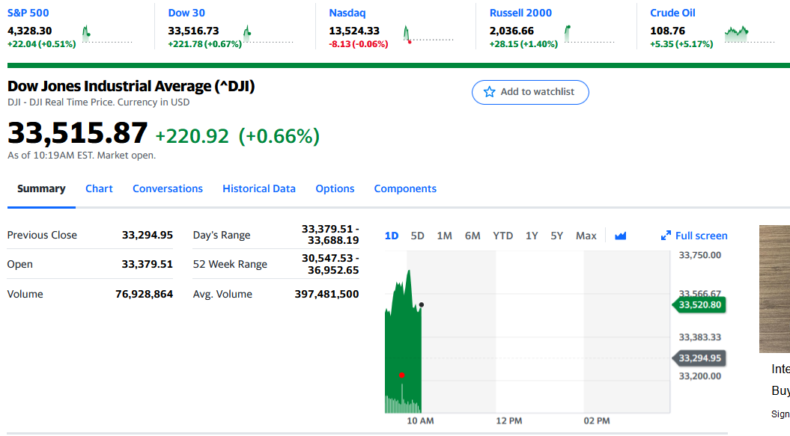
Task: Click Crude Oil price 108.76
Action: pos(668,31)
